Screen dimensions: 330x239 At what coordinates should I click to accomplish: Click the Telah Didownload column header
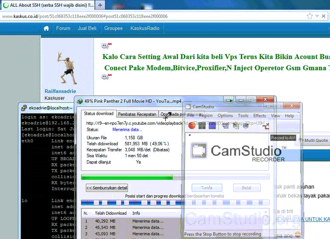111,213
